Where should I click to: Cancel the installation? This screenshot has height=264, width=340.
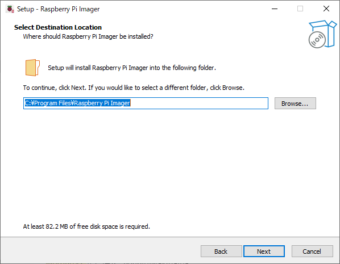[x=312, y=251]
